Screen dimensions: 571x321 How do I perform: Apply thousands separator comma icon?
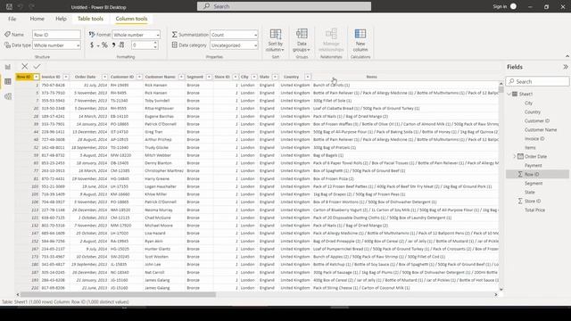click(x=113, y=45)
